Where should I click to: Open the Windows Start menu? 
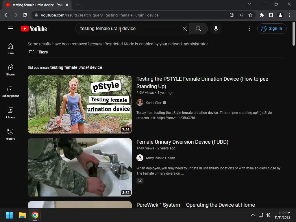(9, 215)
